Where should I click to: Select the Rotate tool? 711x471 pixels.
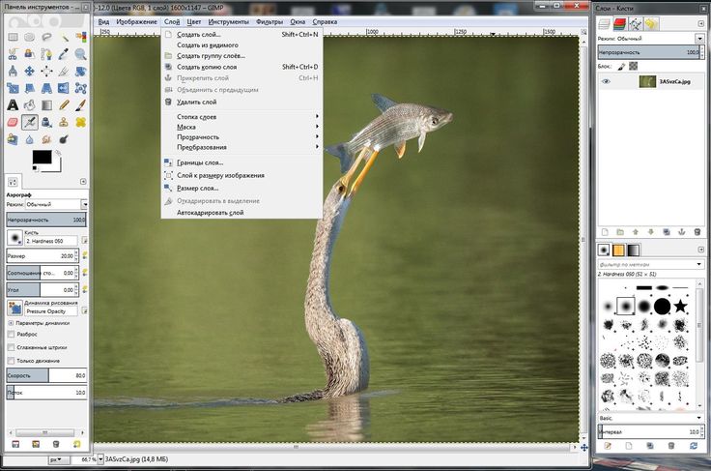point(81,72)
